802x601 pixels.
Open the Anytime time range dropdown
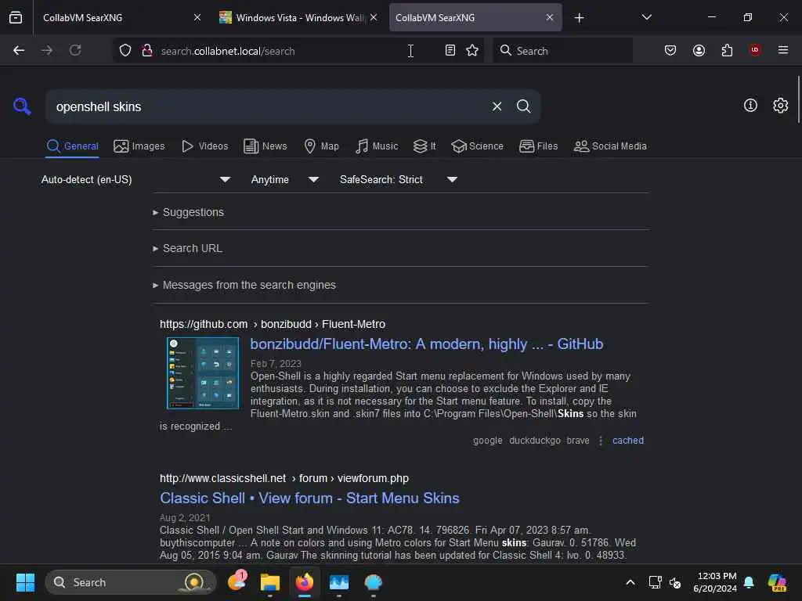point(285,180)
